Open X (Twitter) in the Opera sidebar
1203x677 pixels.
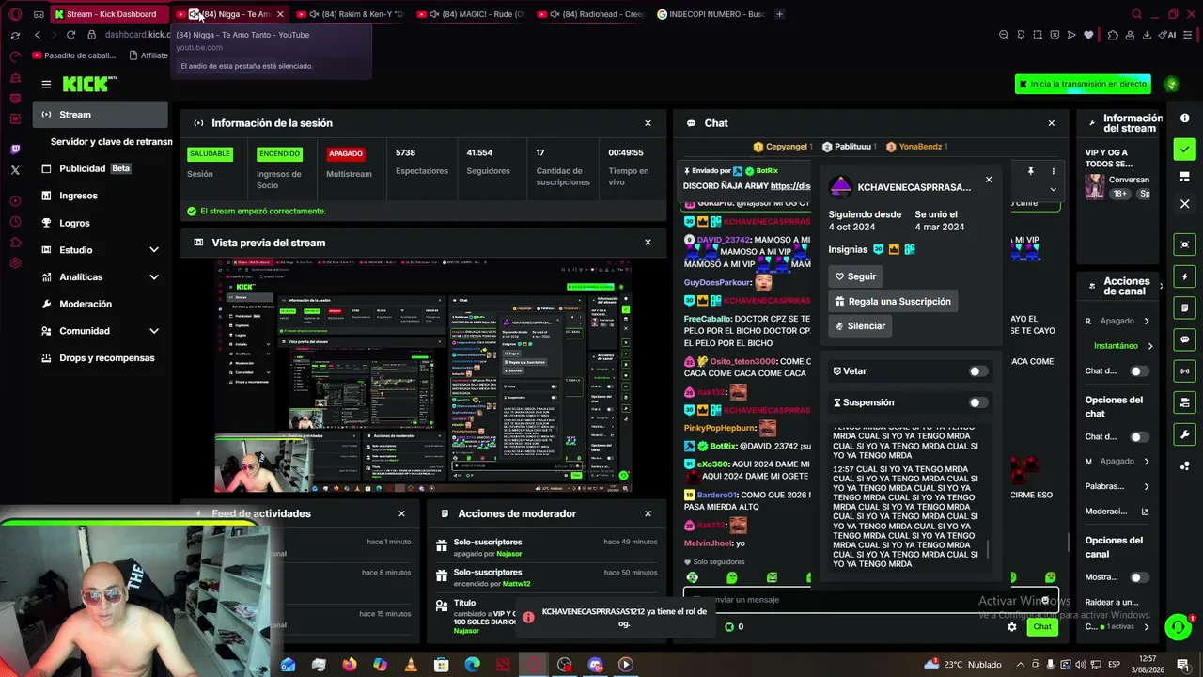click(x=15, y=170)
